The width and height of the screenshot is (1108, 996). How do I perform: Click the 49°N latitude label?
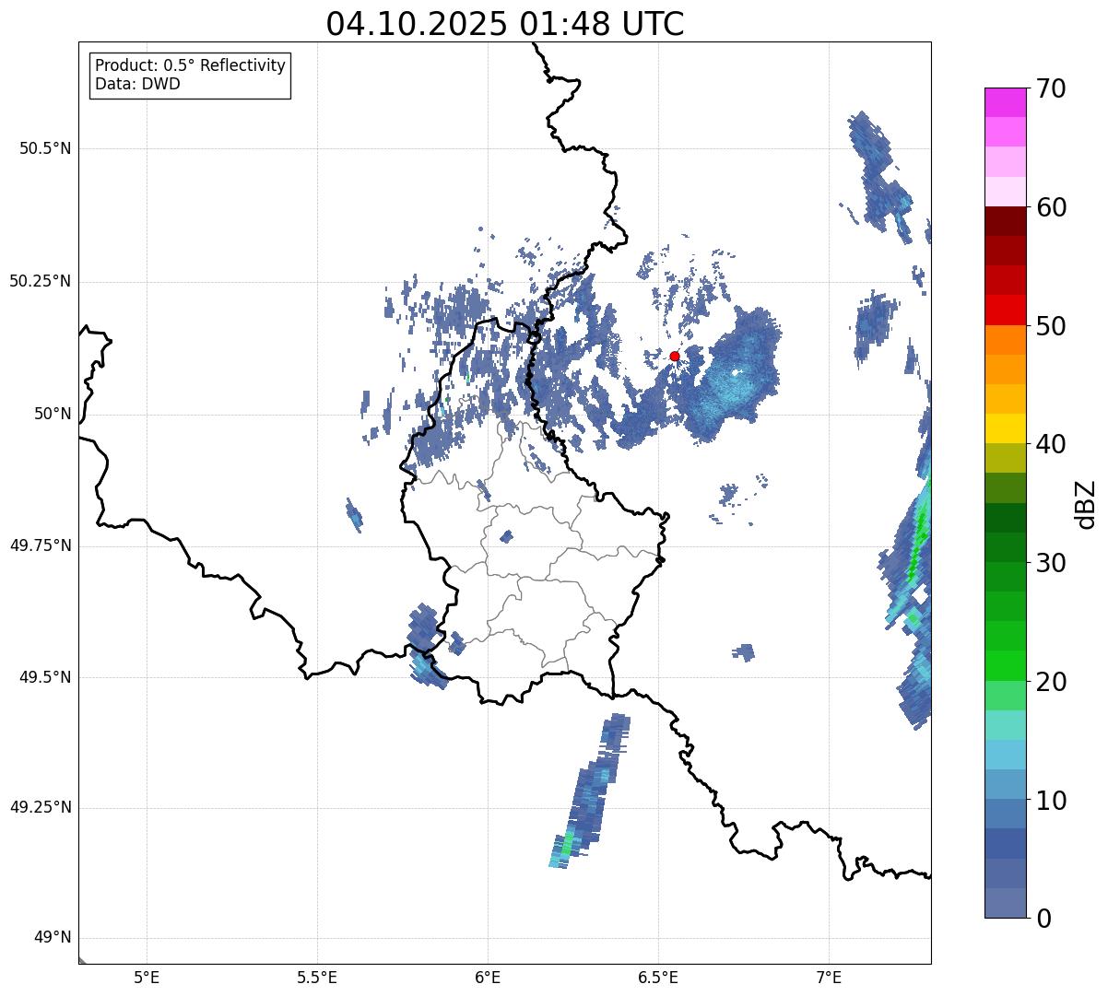[53, 937]
